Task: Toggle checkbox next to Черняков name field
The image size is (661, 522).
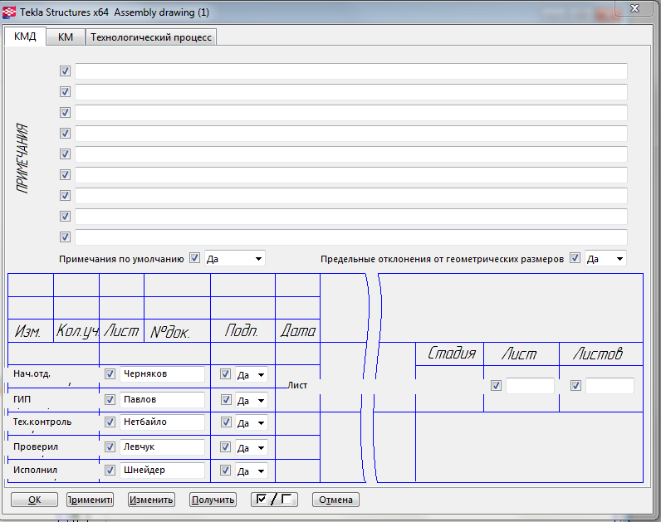Action: click(x=110, y=374)
